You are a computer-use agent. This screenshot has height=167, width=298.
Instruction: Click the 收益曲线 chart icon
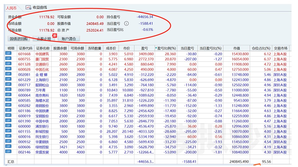(28, 7)
